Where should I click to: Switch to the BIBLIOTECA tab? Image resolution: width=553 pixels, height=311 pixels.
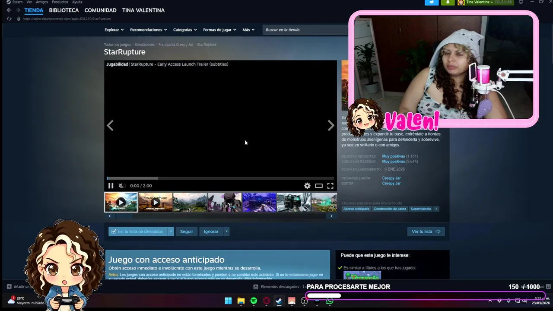click(x=64, y=10)
